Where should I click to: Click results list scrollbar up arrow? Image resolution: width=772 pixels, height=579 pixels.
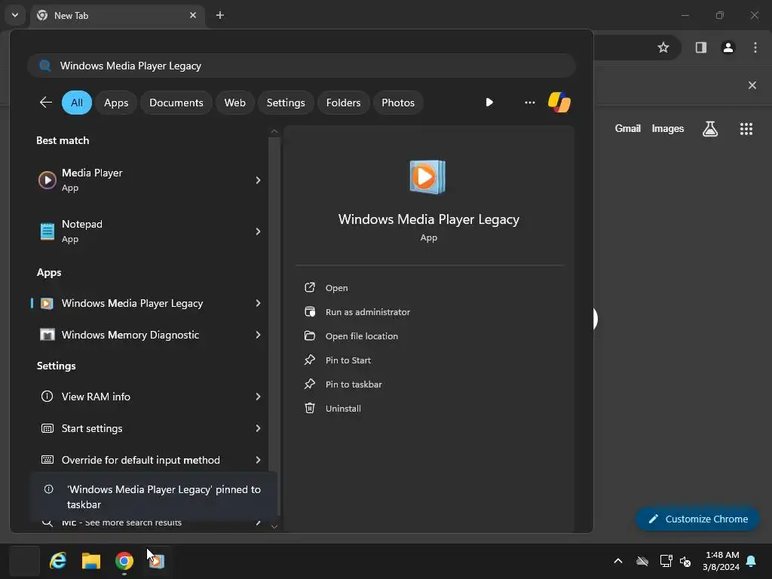(x=274, y=131)
